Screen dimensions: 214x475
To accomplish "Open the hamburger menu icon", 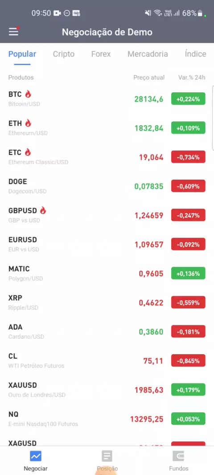I will [13, 32].
